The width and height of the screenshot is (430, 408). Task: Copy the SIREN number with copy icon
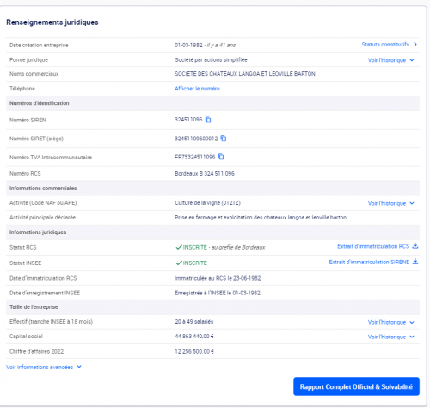click(x=208, y=120)
